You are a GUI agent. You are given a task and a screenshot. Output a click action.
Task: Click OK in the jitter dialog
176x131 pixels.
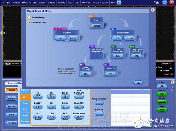[138, 83]
